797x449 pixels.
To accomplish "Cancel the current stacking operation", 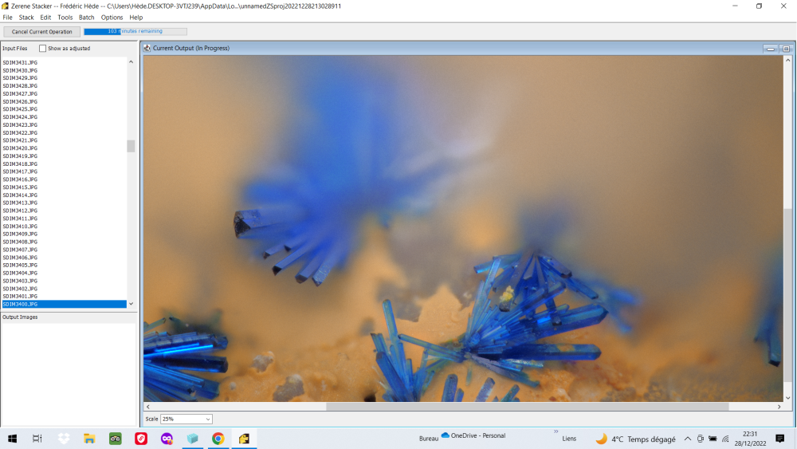I will point(41,32).
